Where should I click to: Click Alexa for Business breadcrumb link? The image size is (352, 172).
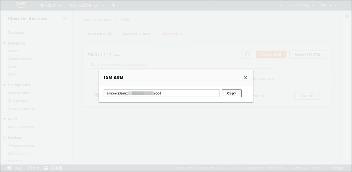tap(97, 19)
